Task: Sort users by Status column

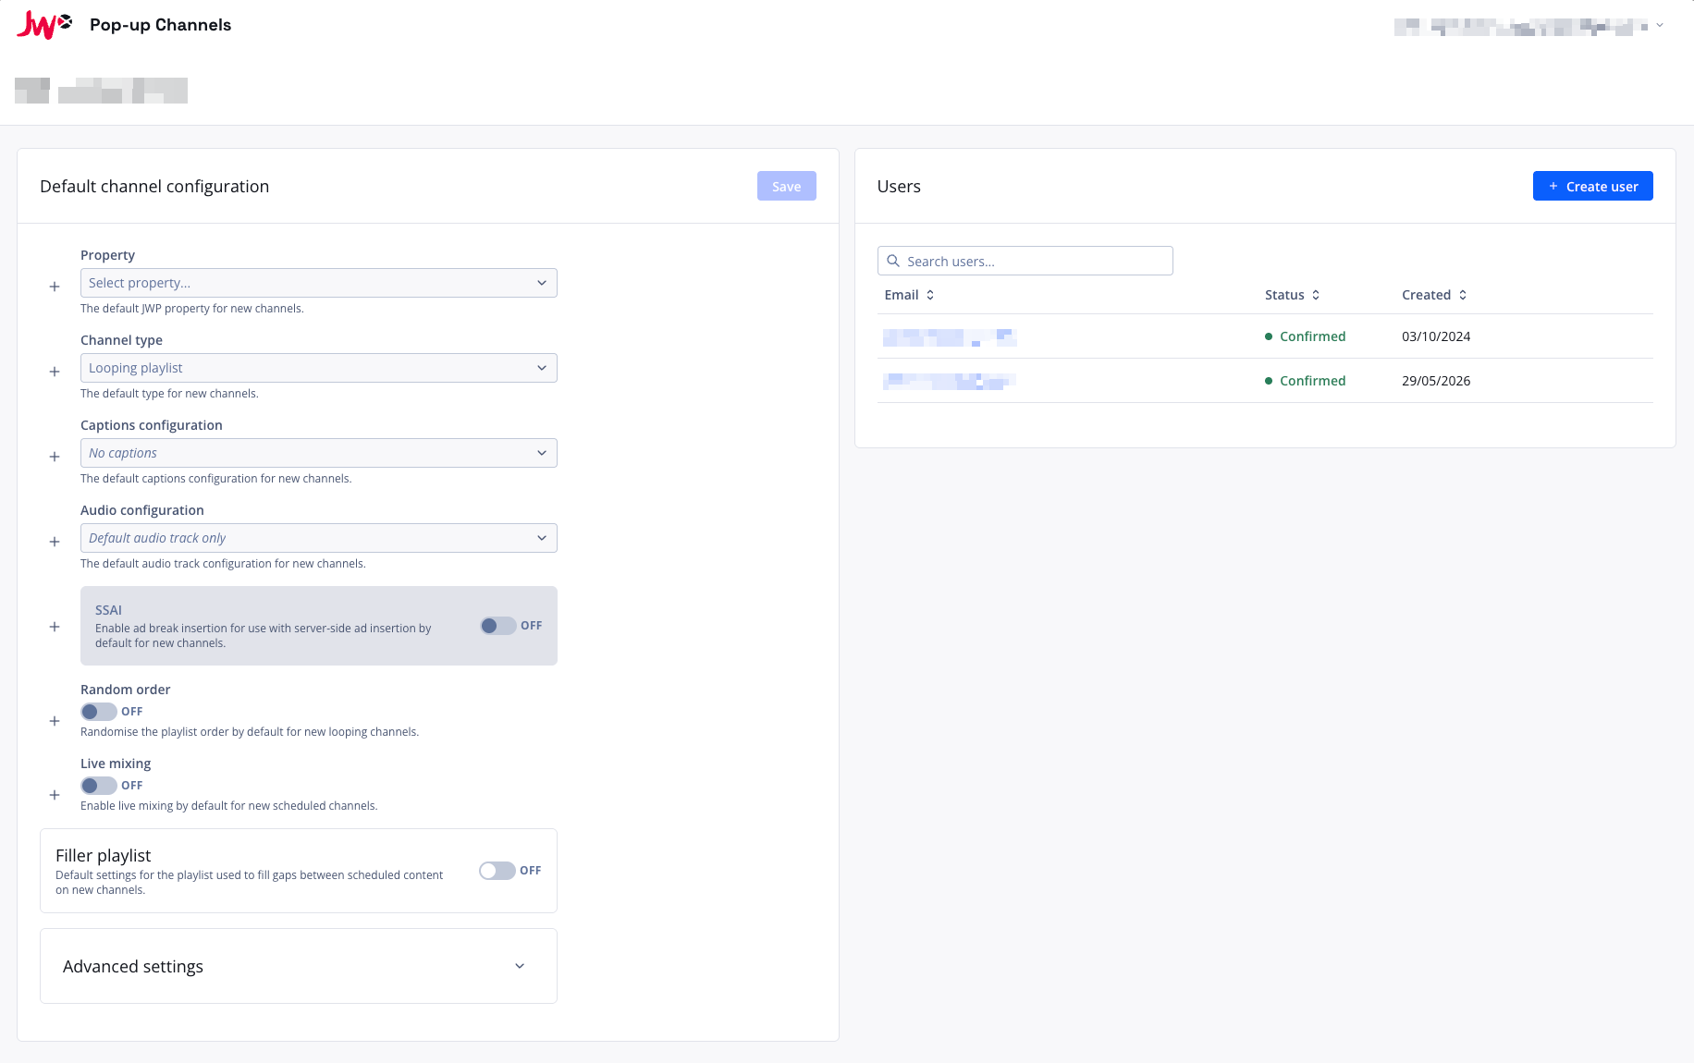Action: pyautogui.click(x=1292, y=295)
